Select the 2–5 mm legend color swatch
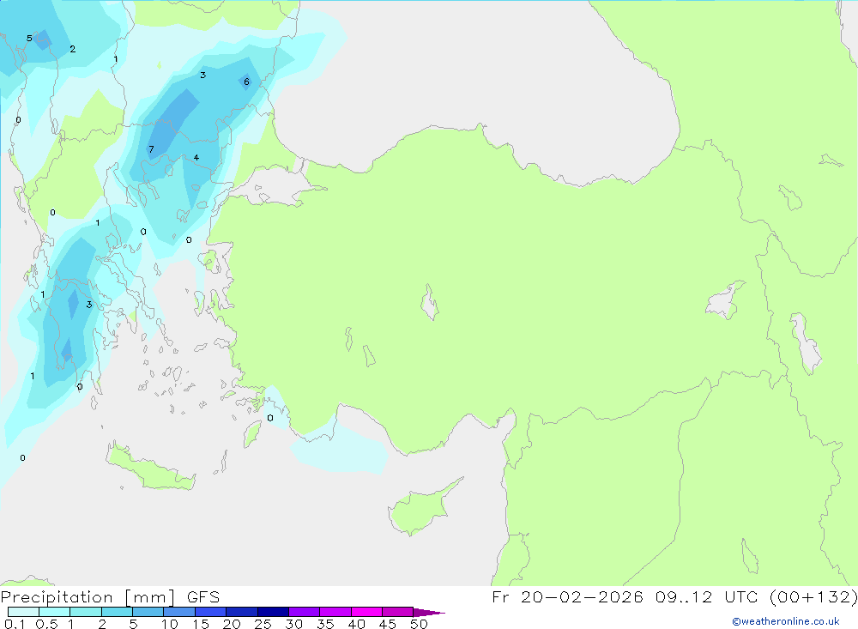 click(117, 612)
